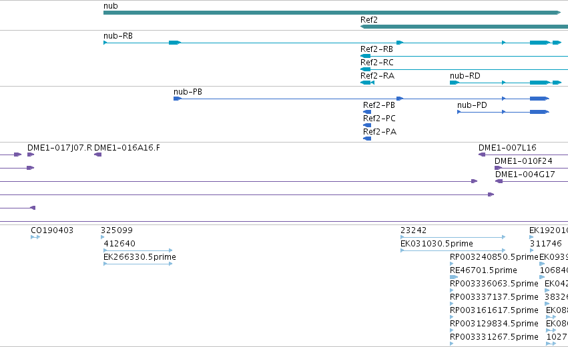This screenshot has height=347, width=568.
Task: Click the nub-PD protein label
Action: (x=472, y=105)
